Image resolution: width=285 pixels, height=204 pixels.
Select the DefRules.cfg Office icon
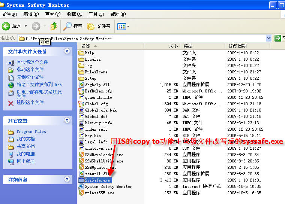(x=81, y=91)
